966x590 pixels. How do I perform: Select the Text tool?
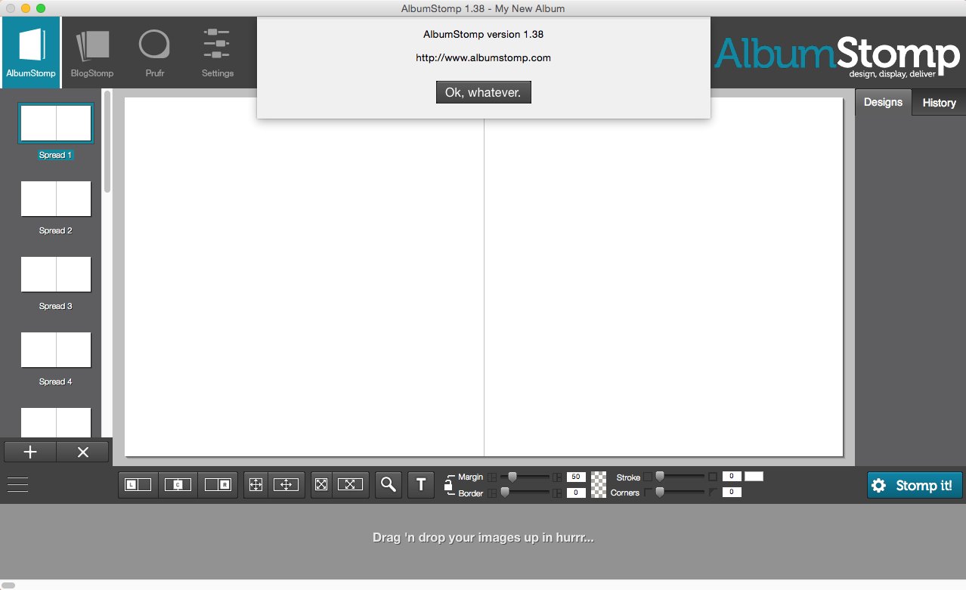(x=421, y=485)
